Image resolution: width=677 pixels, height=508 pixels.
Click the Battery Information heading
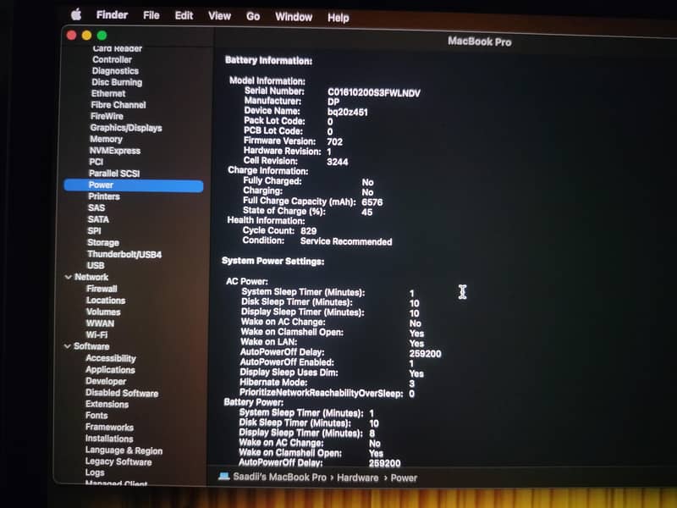tap(268, 61)
